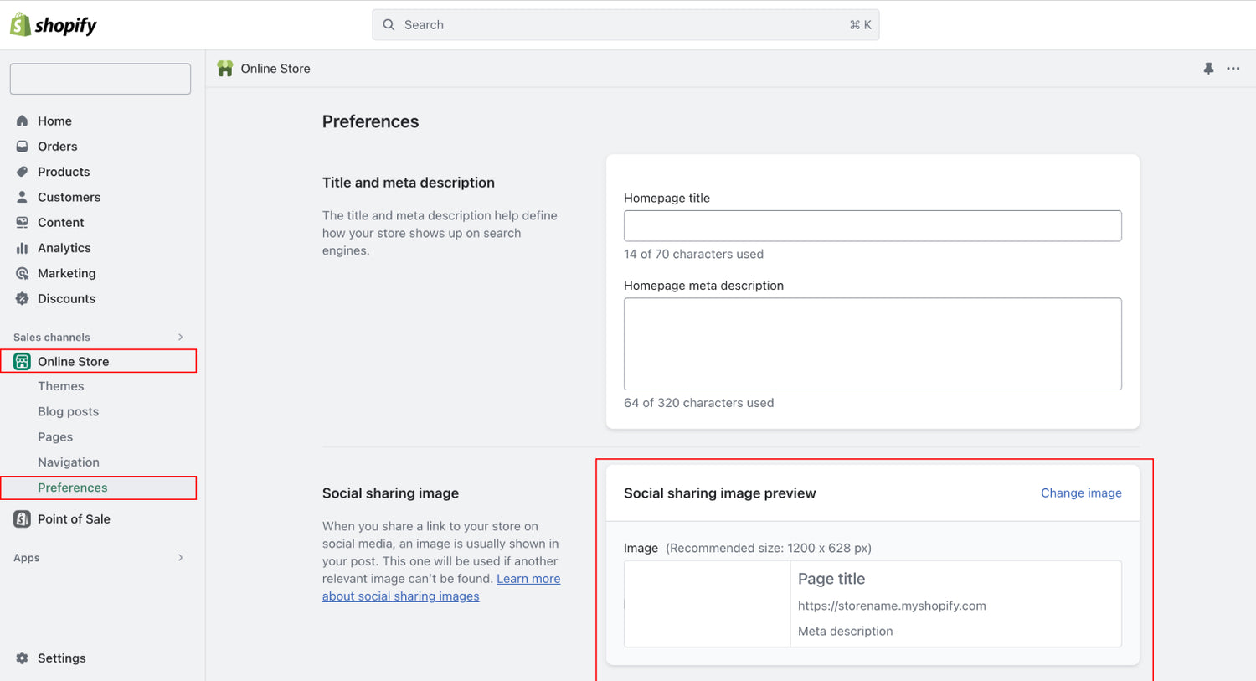This screenshot has width=1256, height=681.
Task: Click the Customers person icon
Action: point(23,197)
